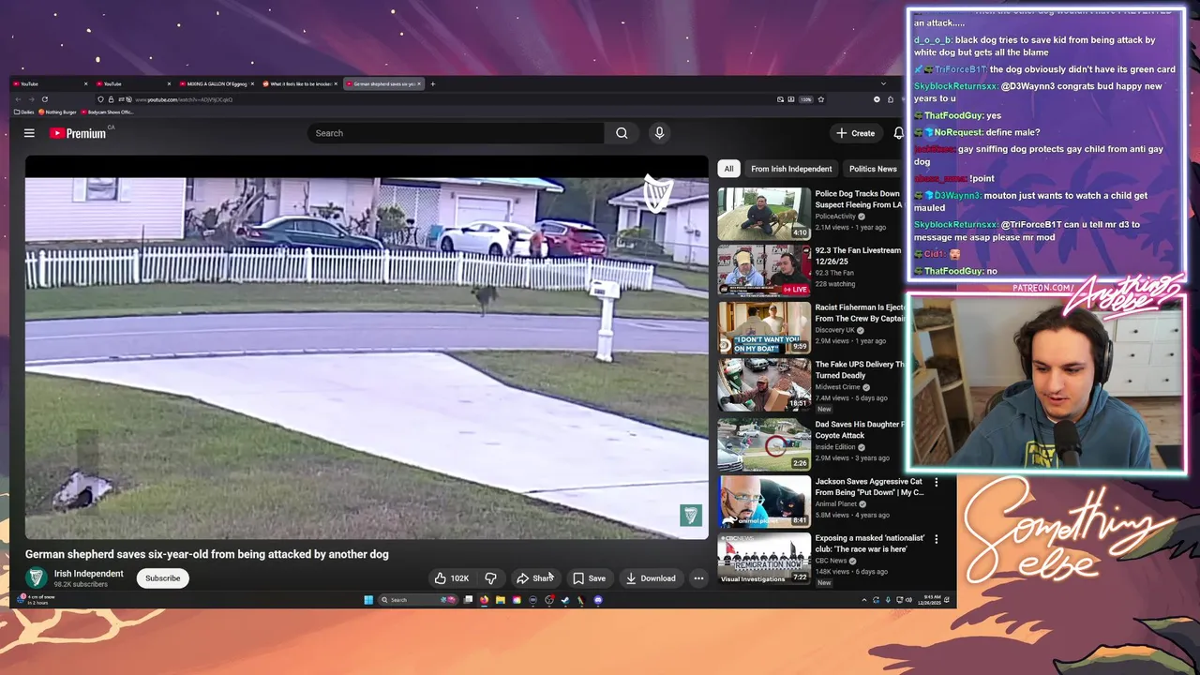This screenshot has height=675, width=1200.
Task: Open 92.3 The Fan live stream thumbnail
Action: coord(764,271)
